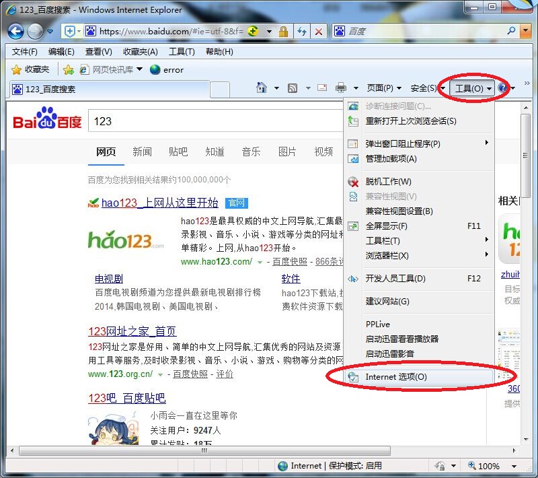Select 建议网站(G) menu item

(419, 301)
